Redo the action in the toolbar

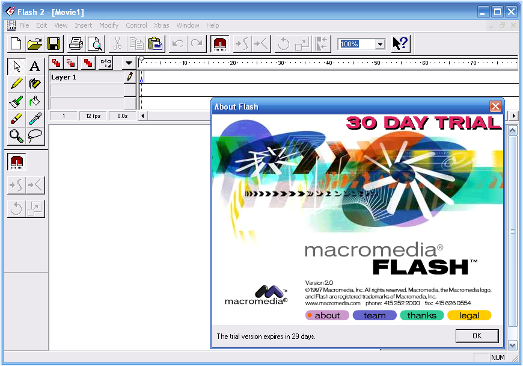[197, 44]
